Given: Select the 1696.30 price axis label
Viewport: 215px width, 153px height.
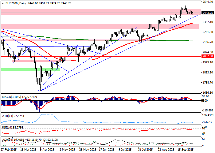Looking at the screenshot, I should click(x=208, y=92).
